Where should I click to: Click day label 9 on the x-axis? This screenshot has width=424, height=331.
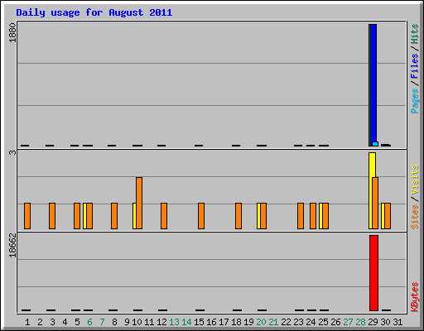point(127,322)
